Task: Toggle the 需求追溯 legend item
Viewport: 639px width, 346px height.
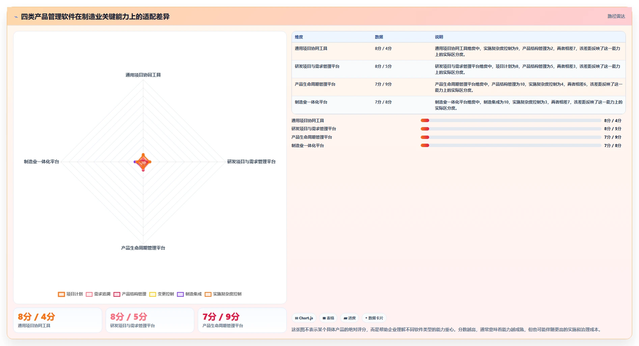Action: point(98,294)
